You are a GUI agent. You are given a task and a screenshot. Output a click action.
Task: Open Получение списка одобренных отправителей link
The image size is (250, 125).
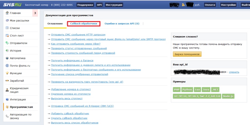(x=79, y=74)
